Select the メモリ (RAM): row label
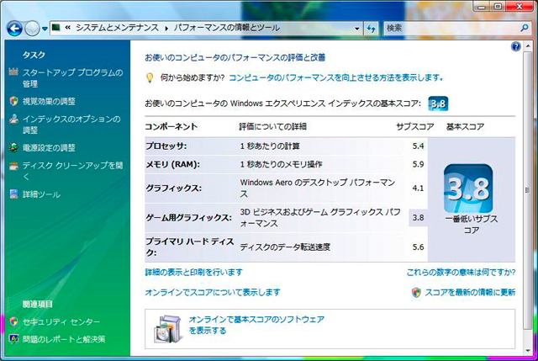Screen dimensions: 538x361 pyautogui.click(x=172, y=164)
